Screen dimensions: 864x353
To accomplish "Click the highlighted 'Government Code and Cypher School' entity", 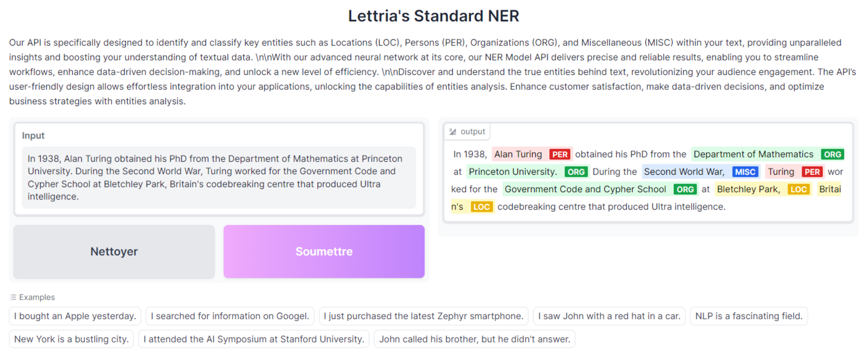I will tap(585, 190).
